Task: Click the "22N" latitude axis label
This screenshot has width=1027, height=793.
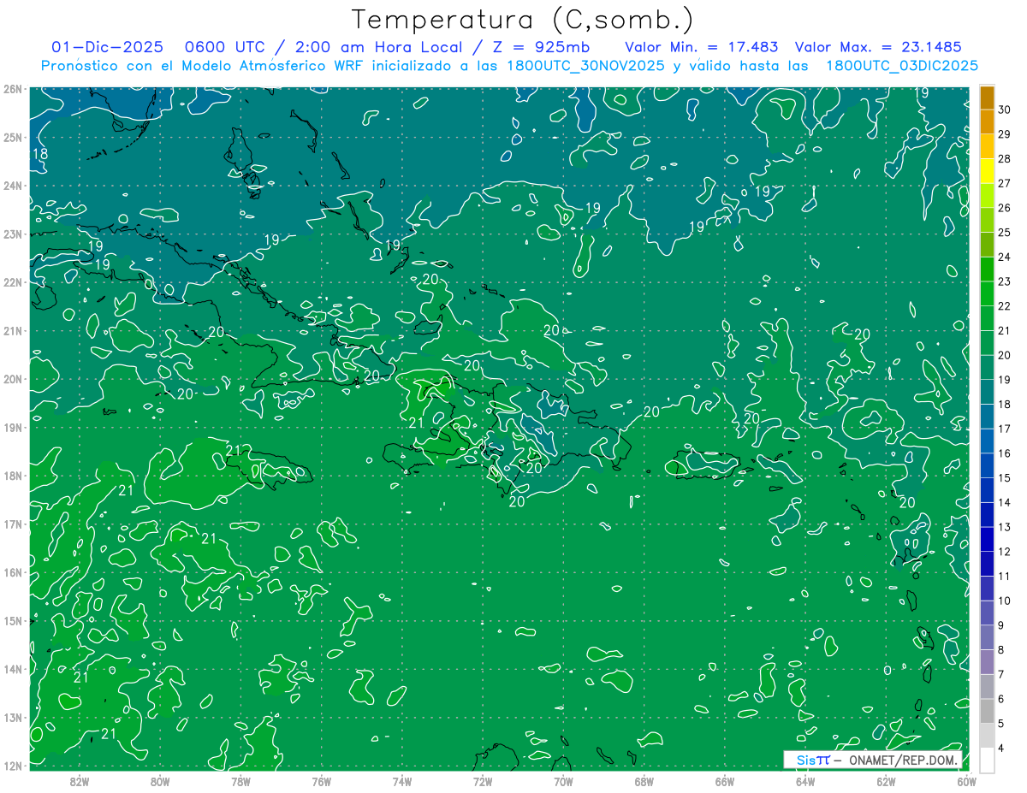Action: coord(12,281)
